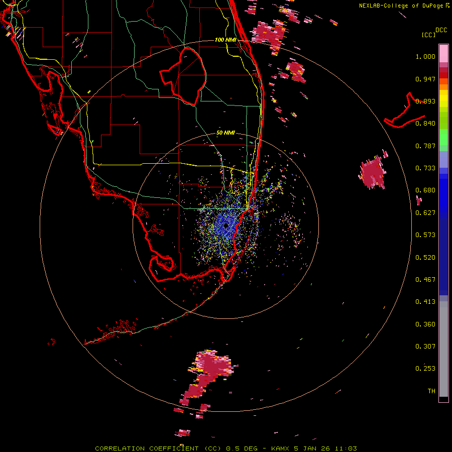Screen dimensions: 452x452
Task: Click the crimson echo east near 100 NMI ring
Action: coord(373,172)
